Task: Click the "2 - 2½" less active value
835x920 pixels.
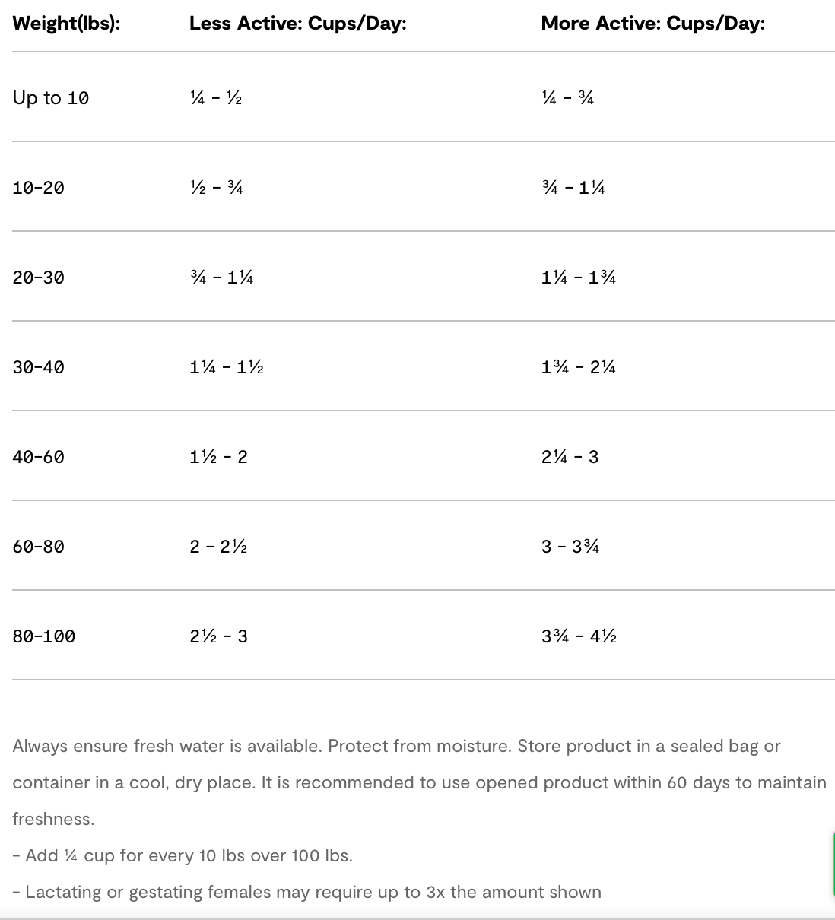Action: [x=218, y=547]
